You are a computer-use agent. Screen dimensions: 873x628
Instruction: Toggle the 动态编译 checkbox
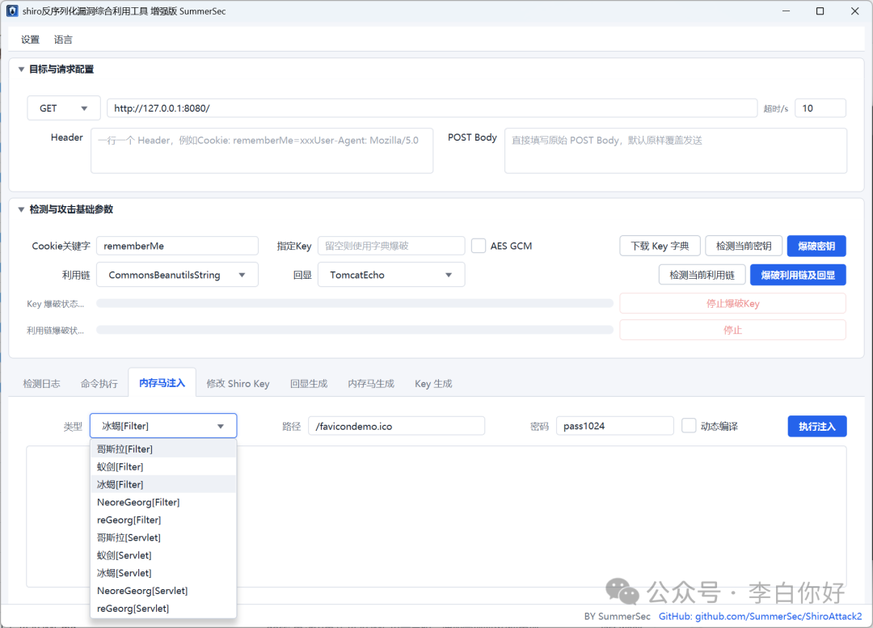(689, 426)
